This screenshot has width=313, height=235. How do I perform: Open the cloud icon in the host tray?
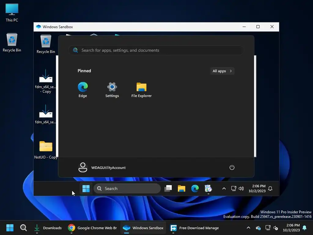pos(258,228)
